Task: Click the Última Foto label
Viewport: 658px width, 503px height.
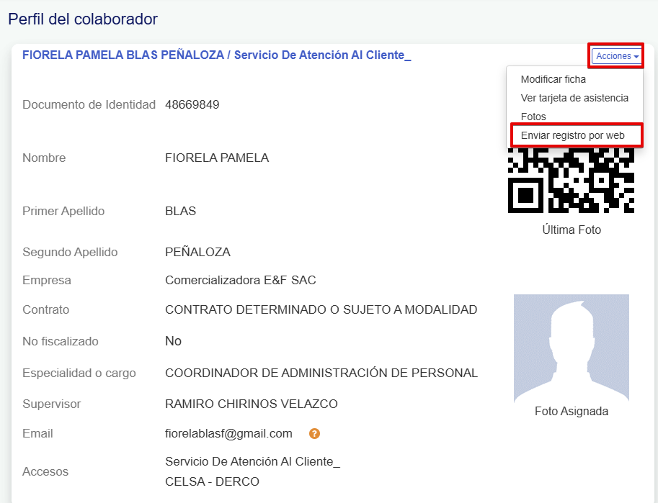Action: (572, 230)
